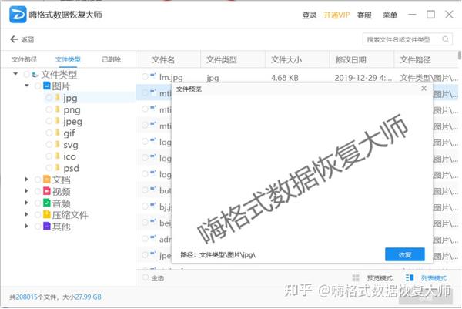The image size is (462, 309).
Task: Click the jpg folder icon in tree
Action: tap(58, 97)
